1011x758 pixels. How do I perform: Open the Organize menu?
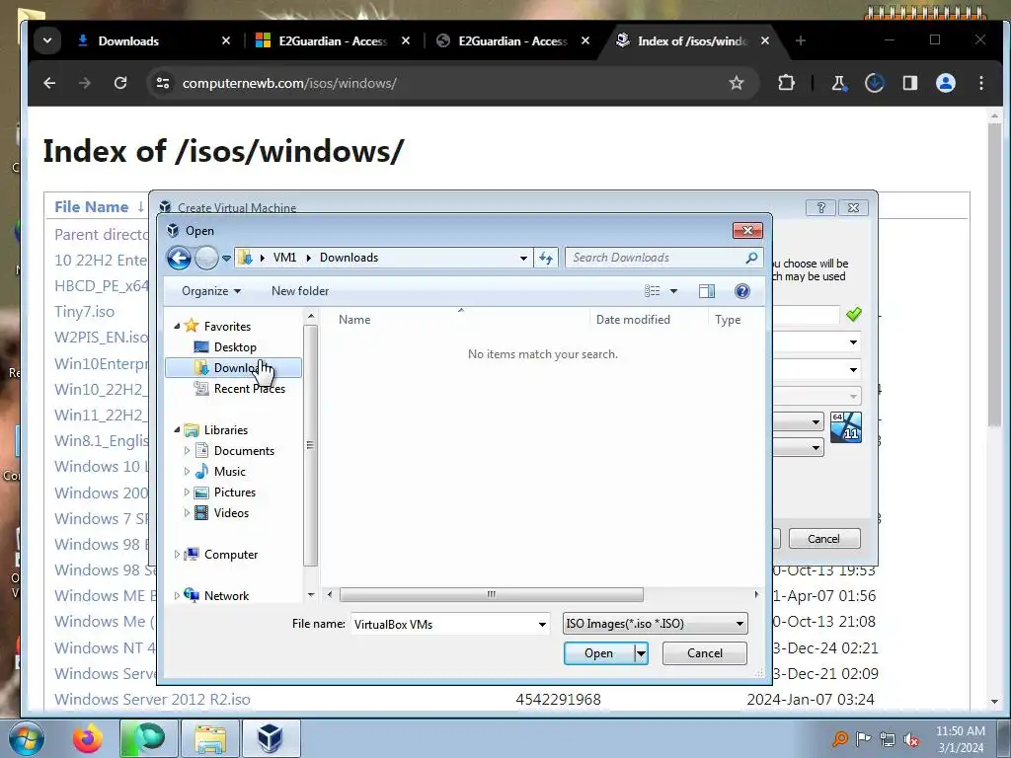pos(211,291)
